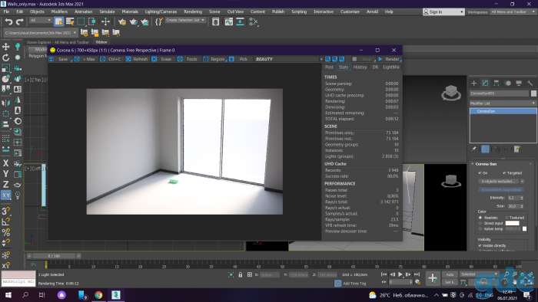Open the BEAUTY render element dropdown
Screen dimensions: 538x302
(288, 59)
